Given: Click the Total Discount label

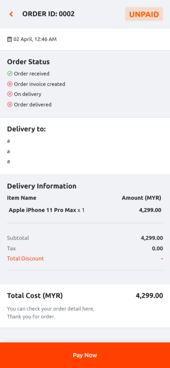Looking at the screenshot, I should tap(26, 259).
